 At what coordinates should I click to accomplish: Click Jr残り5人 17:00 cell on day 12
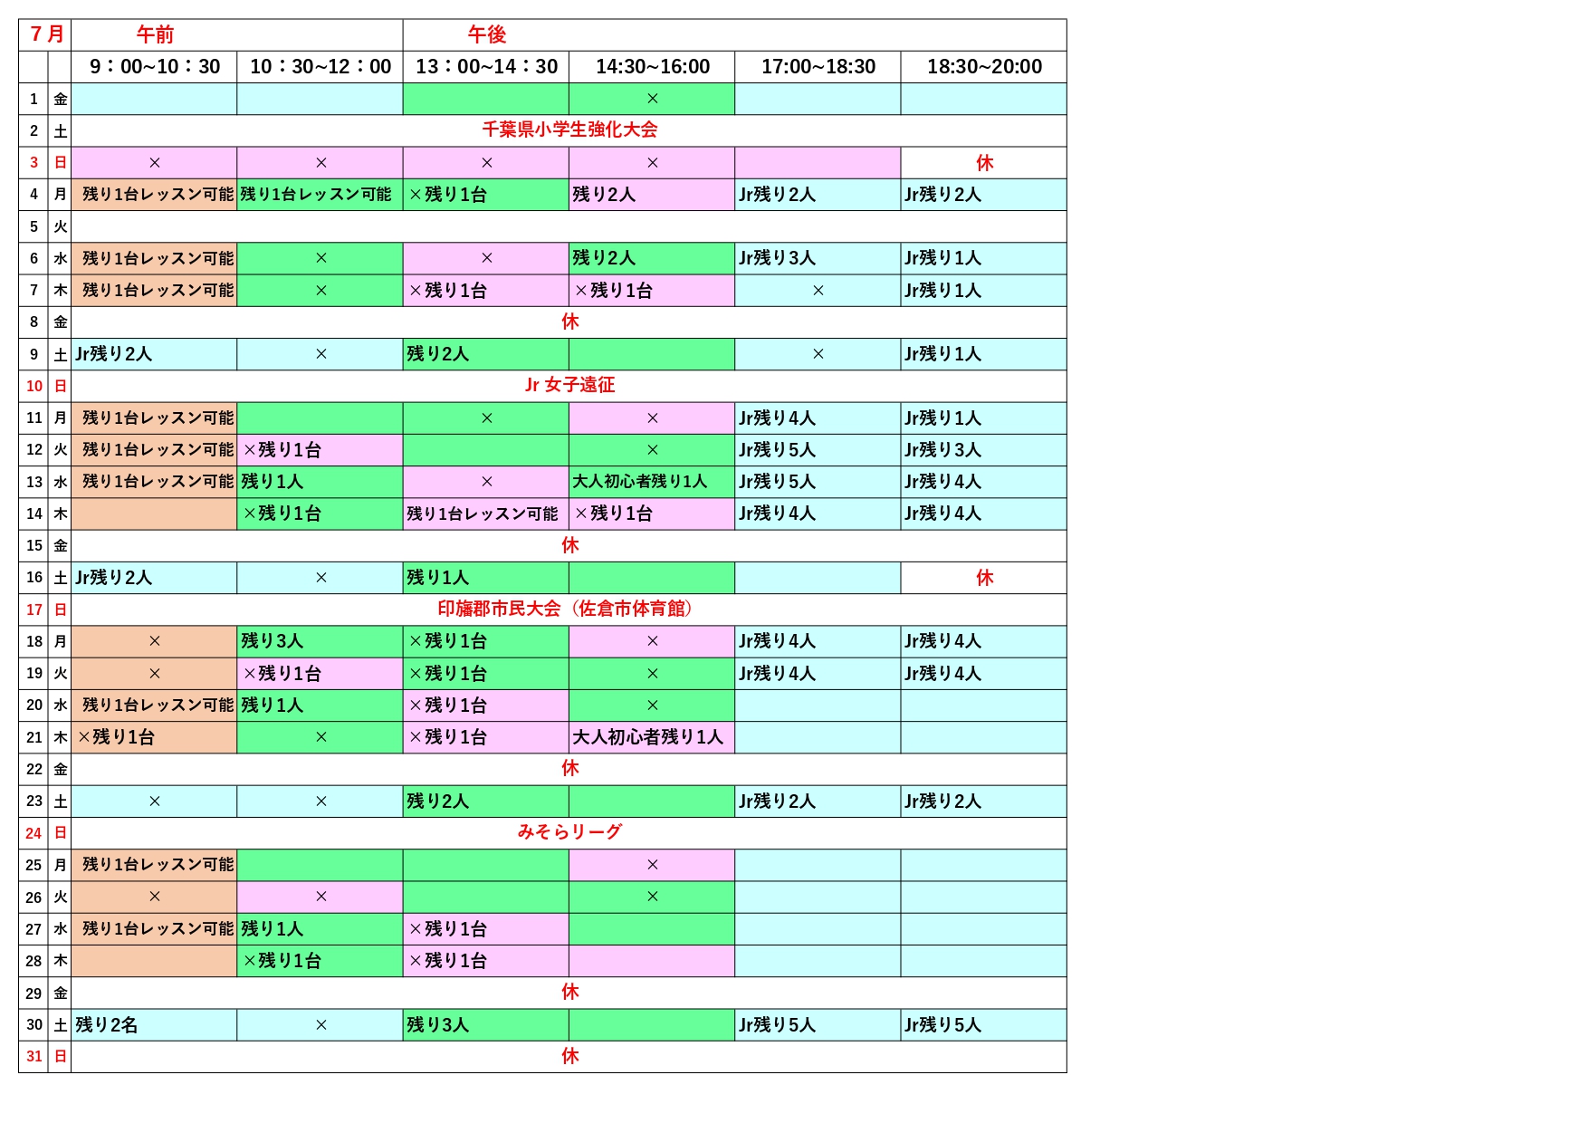tap(818, 450)
